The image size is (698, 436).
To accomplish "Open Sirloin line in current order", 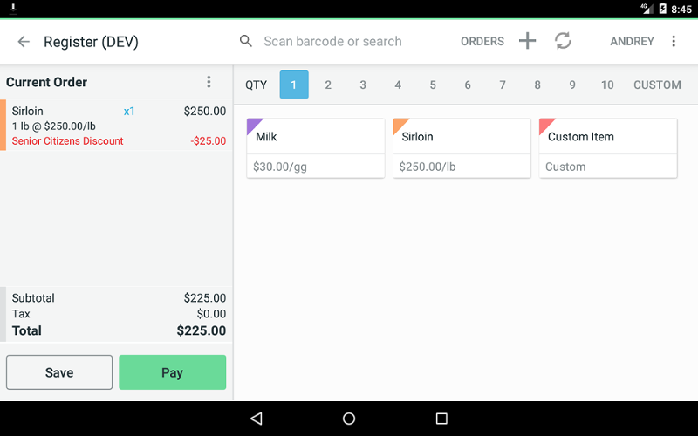I will (x=117, y=126).
